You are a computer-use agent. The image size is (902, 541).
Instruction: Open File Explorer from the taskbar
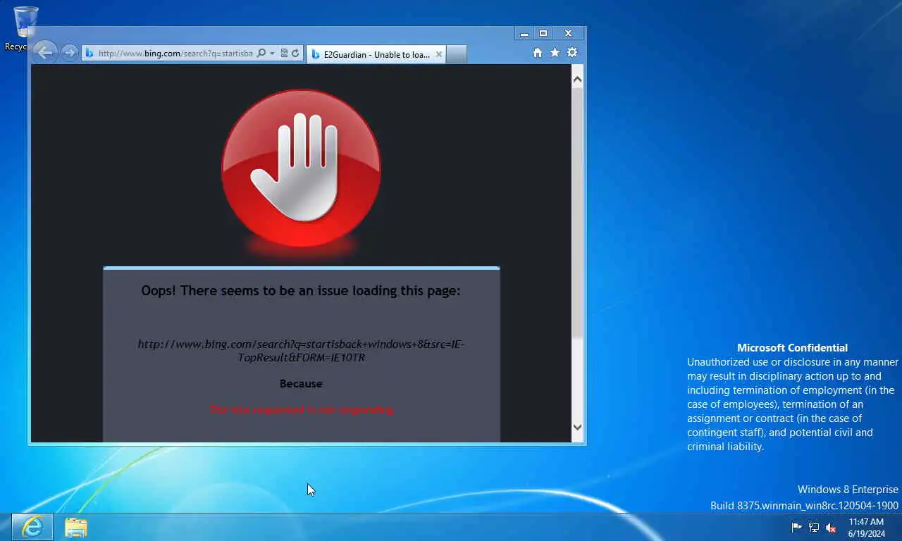pyautogui.click(x=76, y=527)
